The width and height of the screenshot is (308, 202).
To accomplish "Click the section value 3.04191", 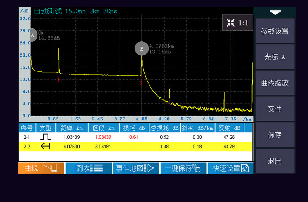I will tap(103, 147).
